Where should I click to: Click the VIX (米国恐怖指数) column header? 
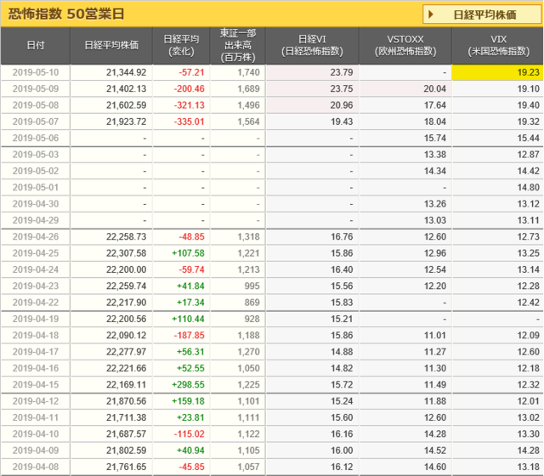(x=498, y=46)
